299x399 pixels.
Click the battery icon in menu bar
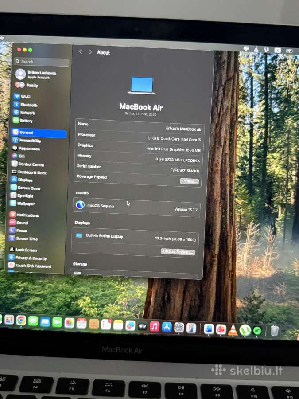289,51
